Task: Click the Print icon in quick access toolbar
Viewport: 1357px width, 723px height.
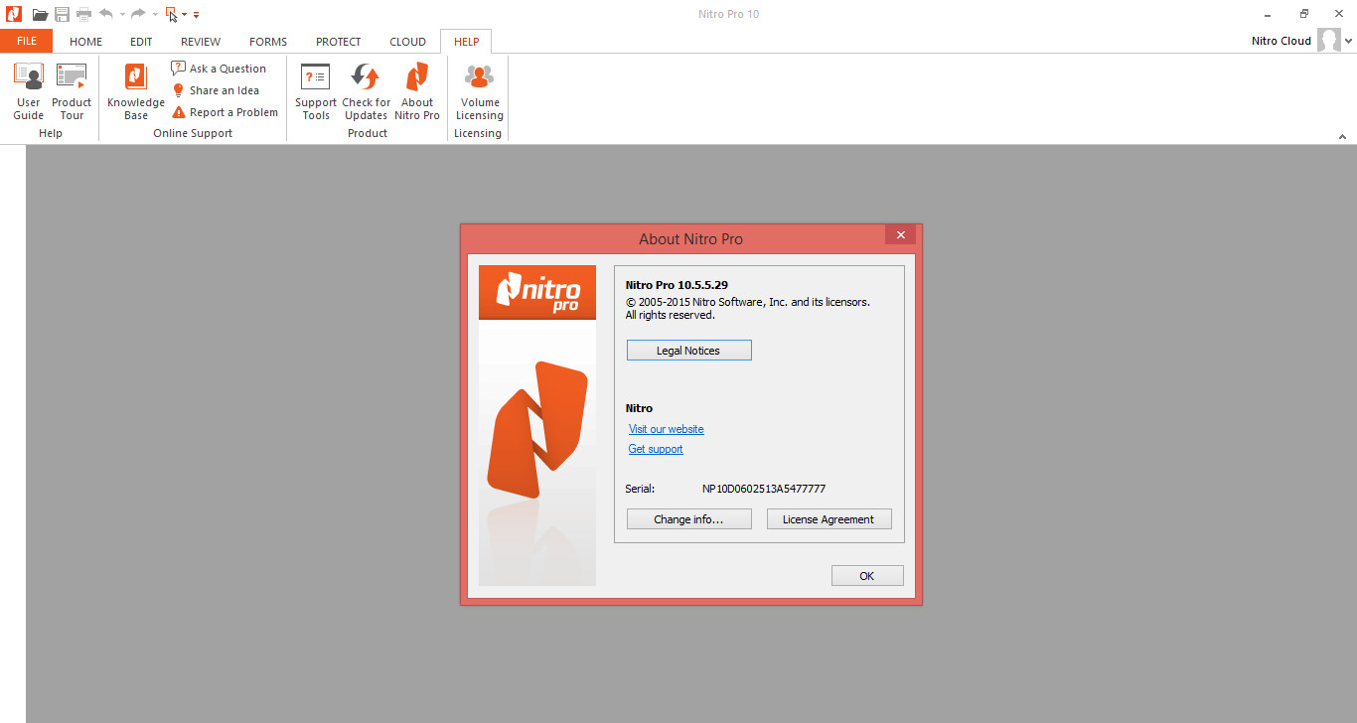Action: 83,14
